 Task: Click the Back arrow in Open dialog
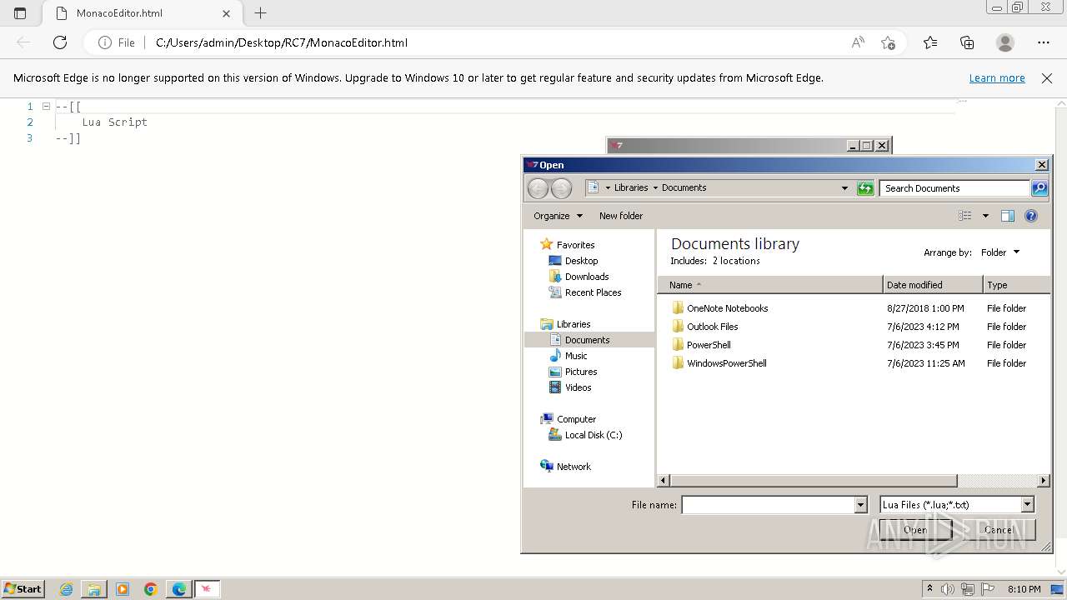coord(538,188)
